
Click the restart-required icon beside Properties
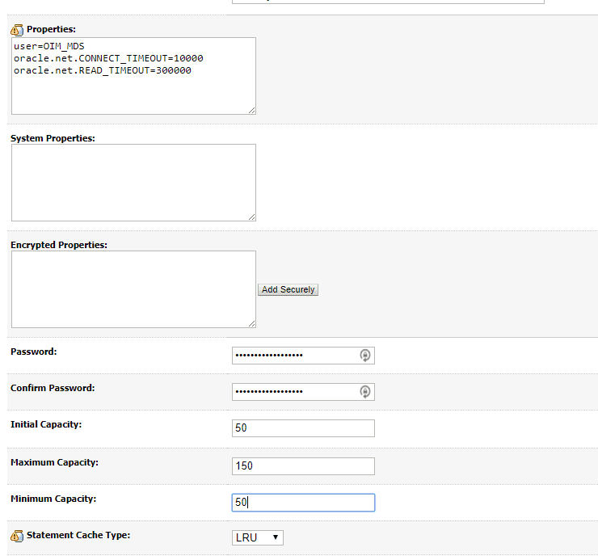(17, 29)
